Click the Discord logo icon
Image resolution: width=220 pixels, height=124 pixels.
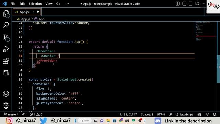[x=158, y=121]
